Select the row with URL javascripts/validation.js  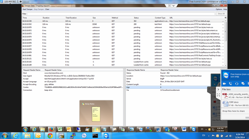tap(123, 34)
